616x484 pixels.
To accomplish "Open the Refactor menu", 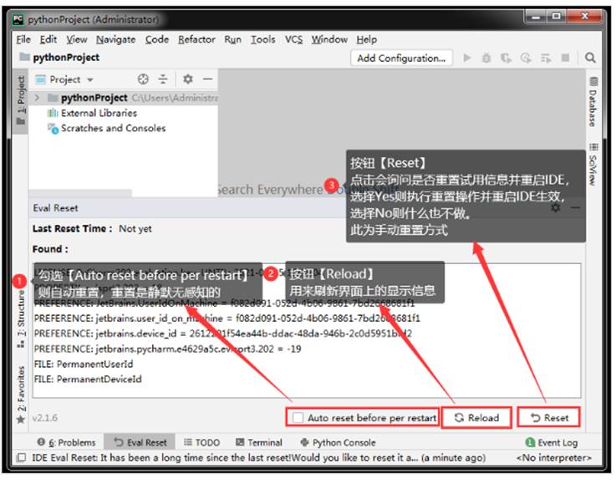I will (196, 39).
